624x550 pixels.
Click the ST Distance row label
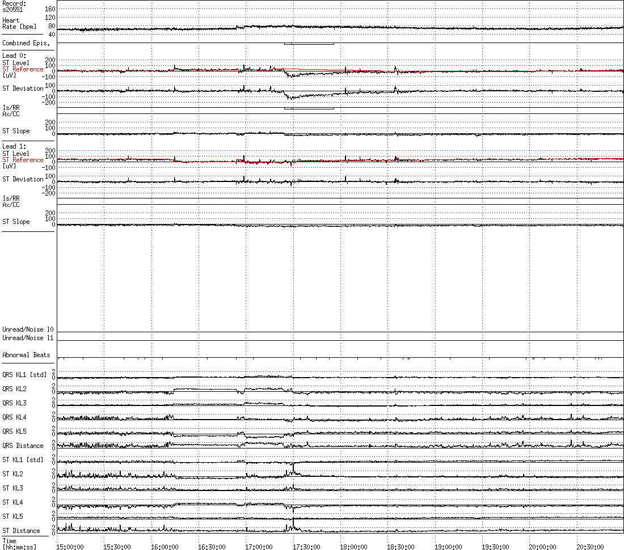(x=21, y=531)
